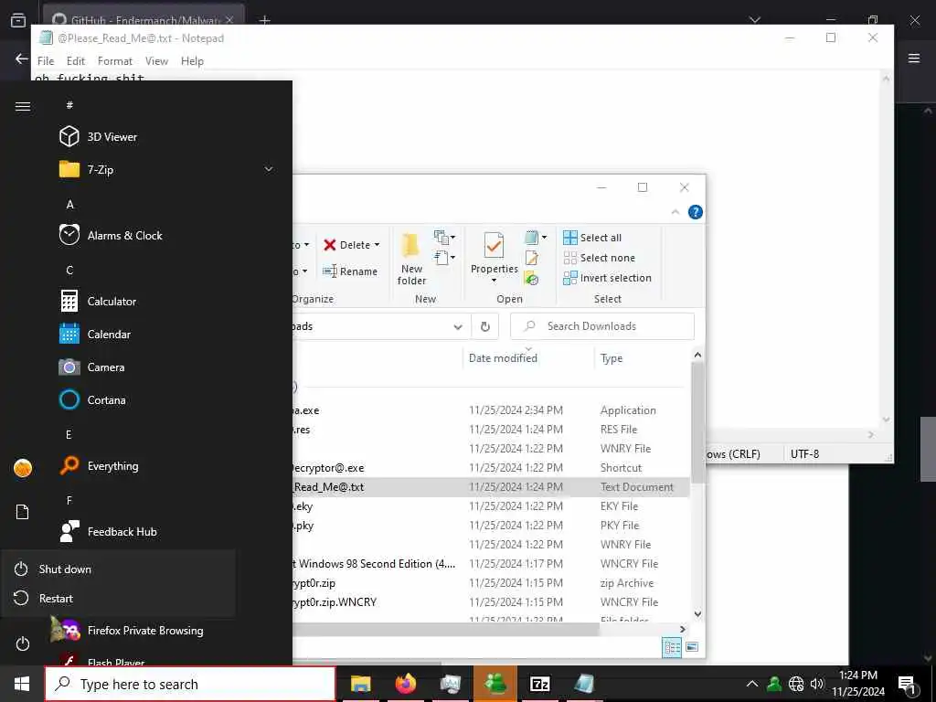Click the Search Downloads field
The image size is (936, 702).
point(602,326)
